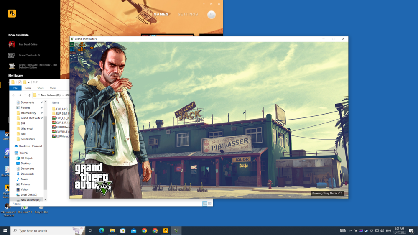Image resolution: width=418 pixels, height=235 pixels.
Task: Open the launcher profile avatar
Action: point(212,15)
